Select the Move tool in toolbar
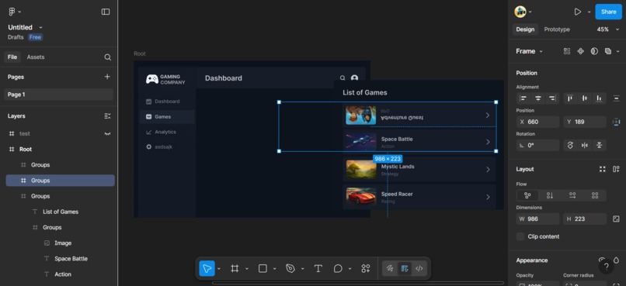This screenshot has width=626, height=286. 207,268
